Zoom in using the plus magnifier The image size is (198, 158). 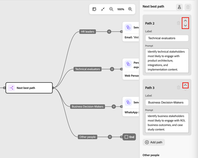coord(130,9)
